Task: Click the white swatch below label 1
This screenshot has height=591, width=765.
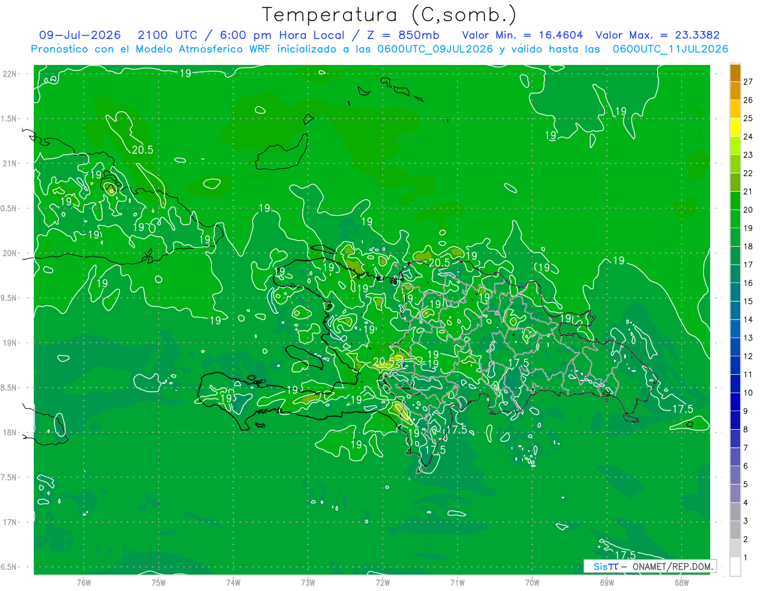Action: tap(735, 567)
